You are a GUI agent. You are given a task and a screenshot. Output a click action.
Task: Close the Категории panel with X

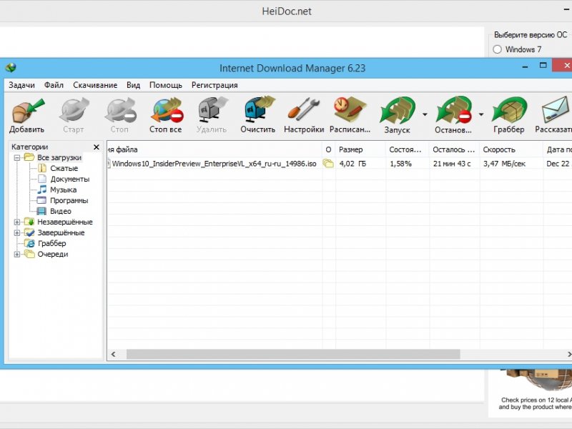97,147
